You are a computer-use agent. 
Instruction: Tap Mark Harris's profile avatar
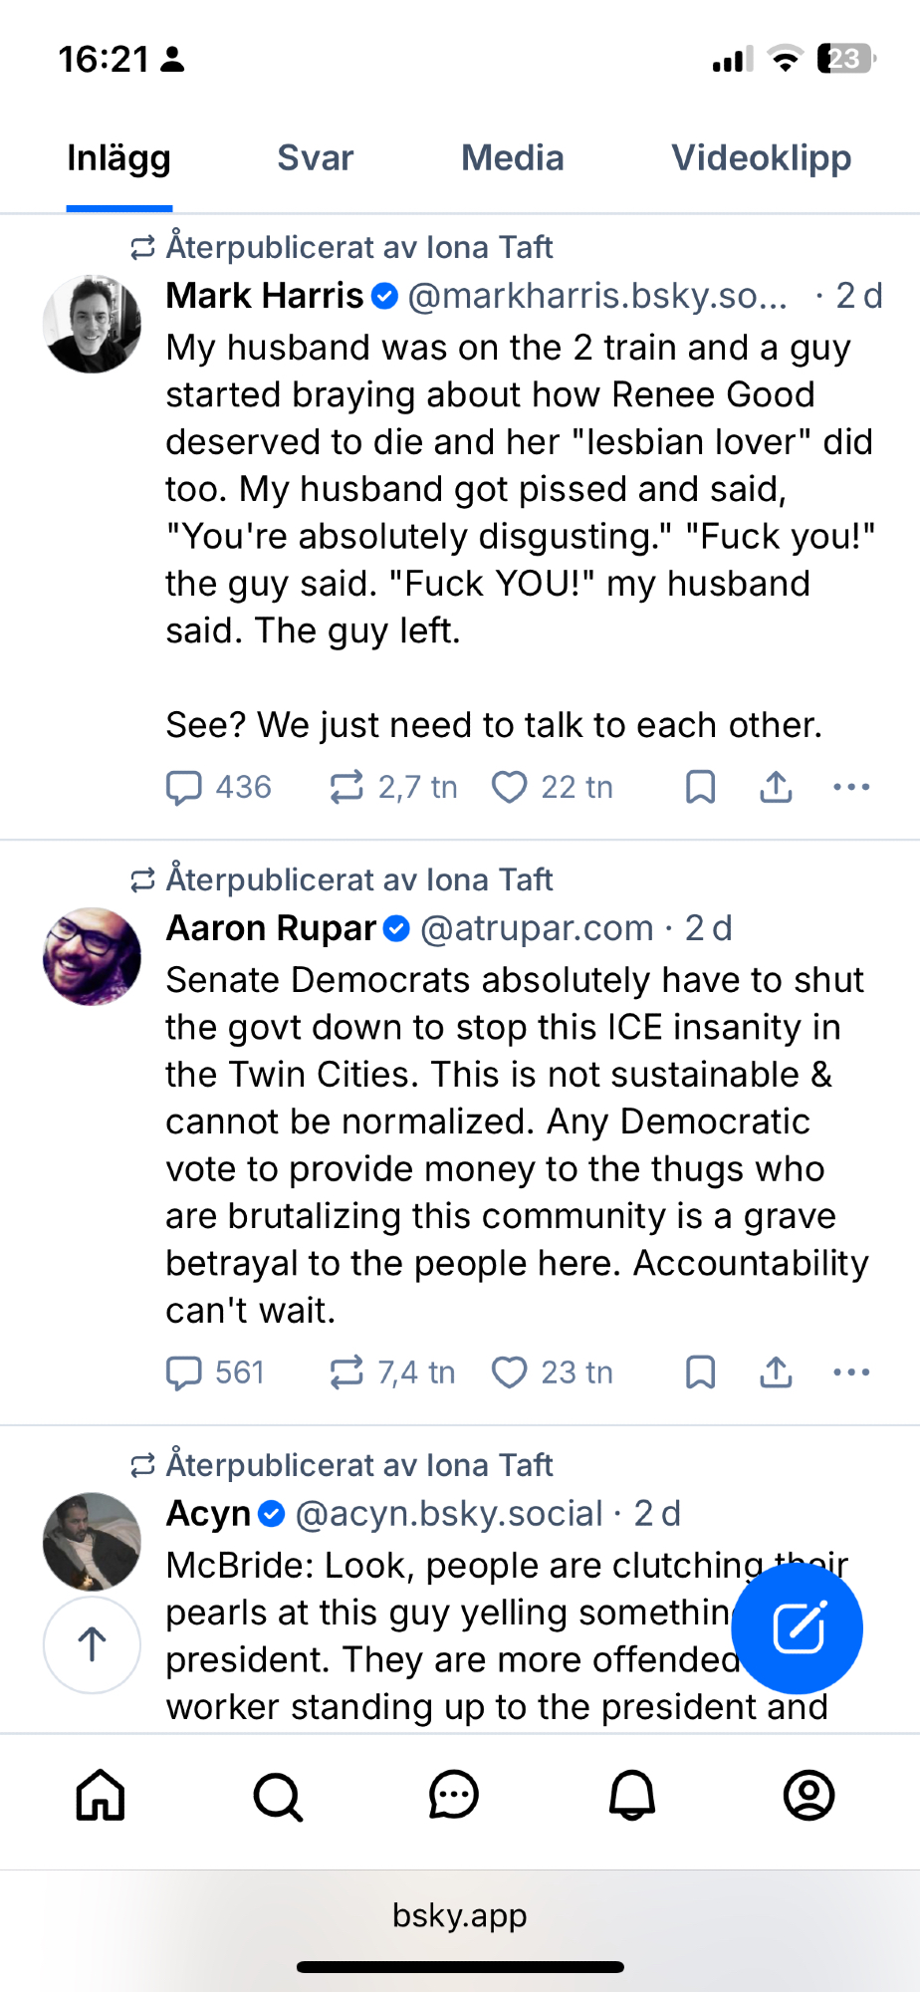[92, 324]
